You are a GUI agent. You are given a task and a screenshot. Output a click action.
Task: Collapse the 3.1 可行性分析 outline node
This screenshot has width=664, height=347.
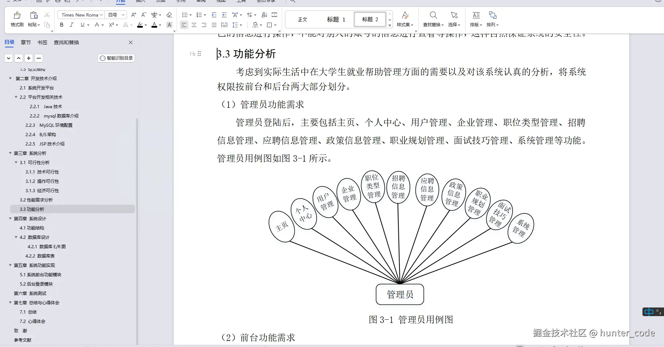tap(16, 162)
